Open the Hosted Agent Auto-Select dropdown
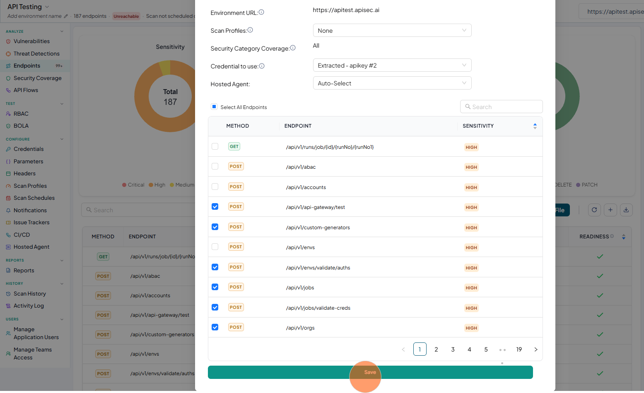The height and width of the screenshot is (393, 644). point(392,83)
